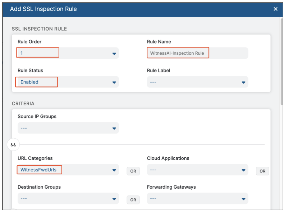Expand the Forwarding Gateways dropdown

pos(197,198)
